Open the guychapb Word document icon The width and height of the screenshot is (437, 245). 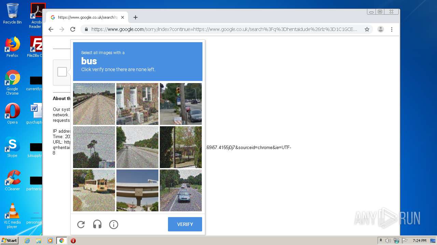click(35, 114)
